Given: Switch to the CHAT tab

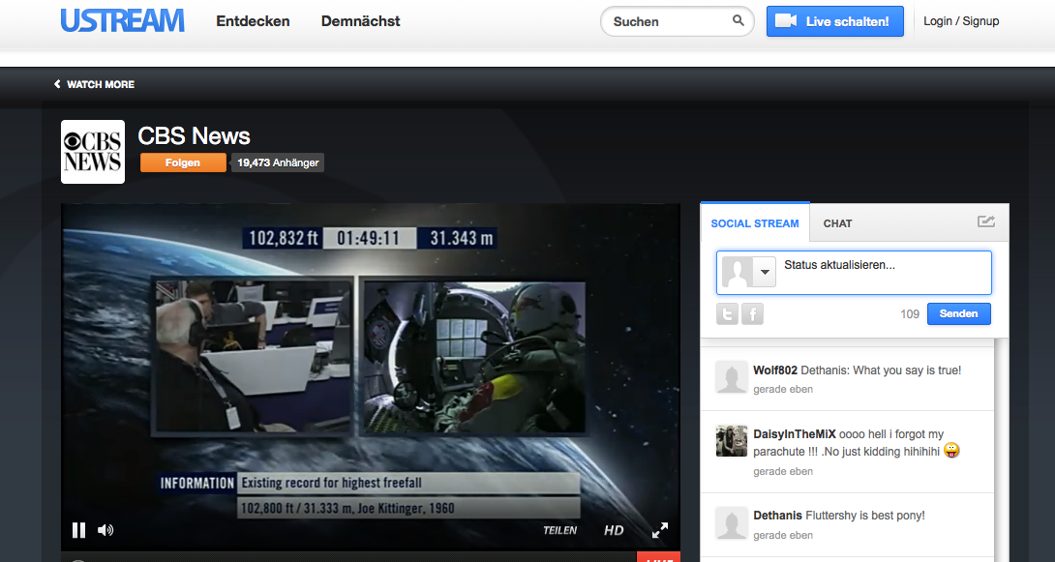Looking at the screenshot, I should coord(837,223).
